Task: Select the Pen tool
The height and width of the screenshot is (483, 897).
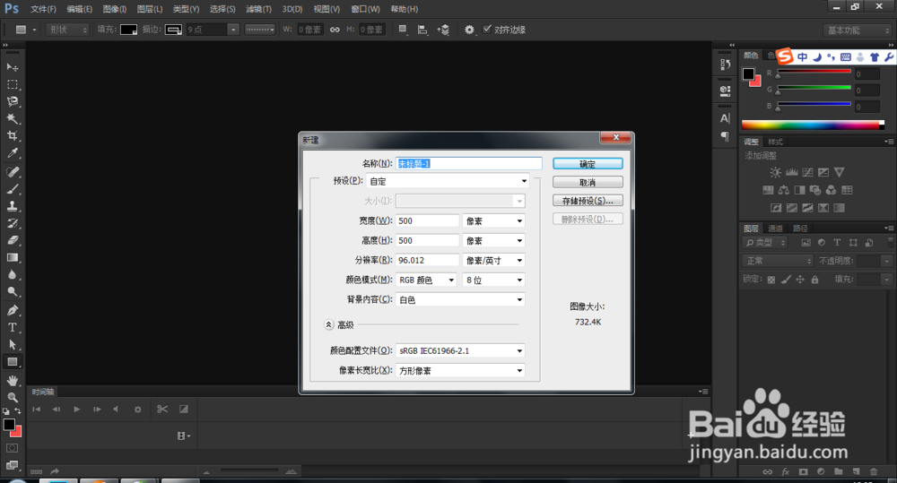Action: [x=12, y=310]
